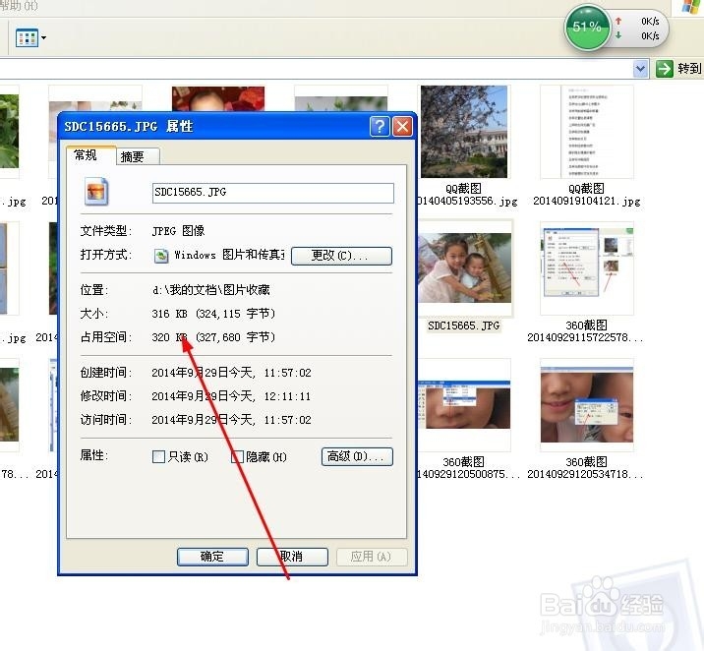Click the Windows picture viewer icon

(161, 256)
